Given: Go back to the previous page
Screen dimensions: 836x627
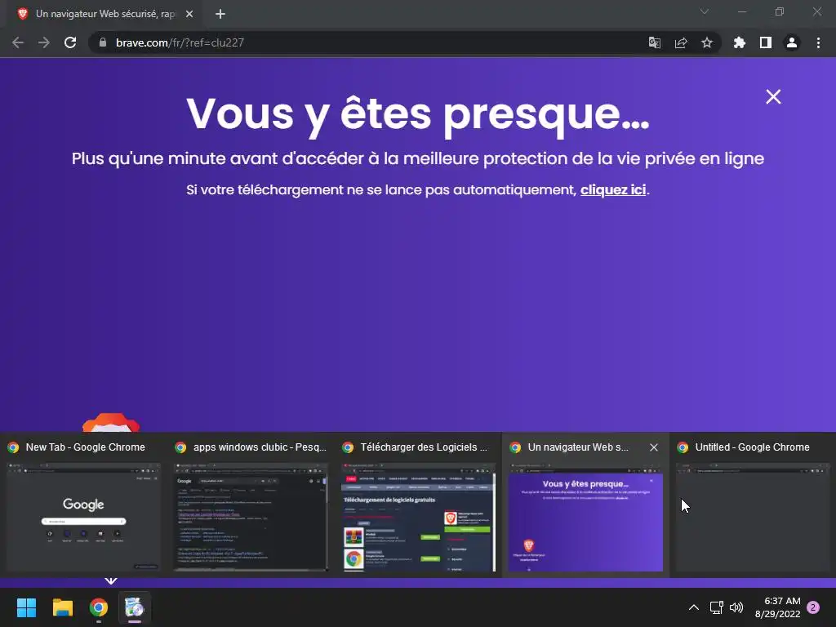Looking at the screenshot, I should [18, 42].
